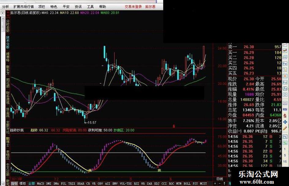Select the 15-minute period button
The image size is (289, 186).
click(285, 162)
